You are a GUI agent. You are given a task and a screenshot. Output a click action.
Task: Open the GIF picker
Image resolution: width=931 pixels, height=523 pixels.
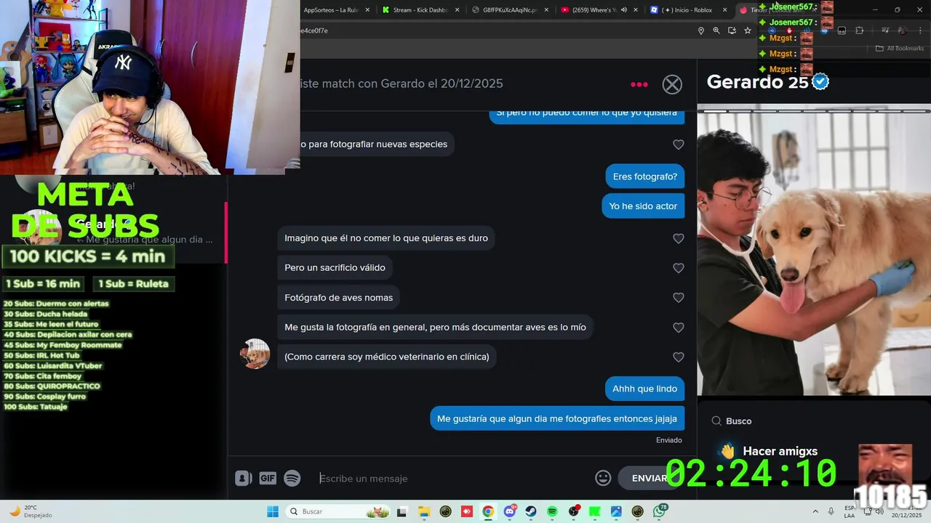268,478
